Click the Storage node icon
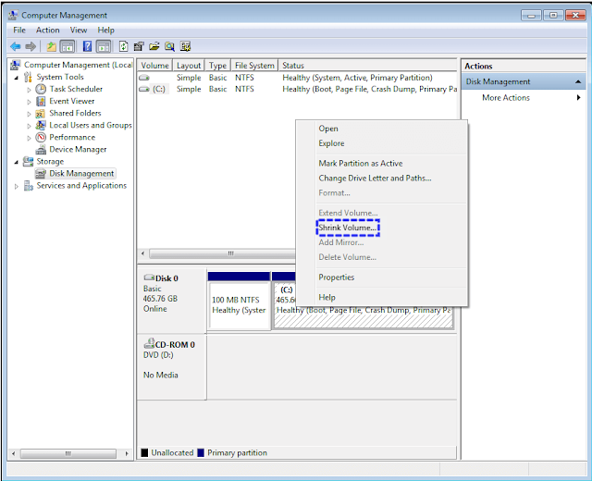This screenshot has width=592, height=481. 28,162
